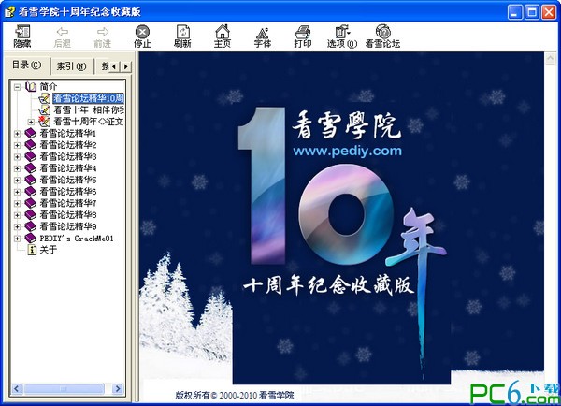561x406 pixels.
Task: Select the 看雪十年 相伴你我 tree entry
Action: click(89, 109)
